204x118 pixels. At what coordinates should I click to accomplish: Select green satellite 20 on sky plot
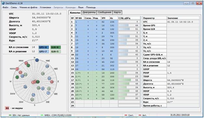click(x=39, y=88)
